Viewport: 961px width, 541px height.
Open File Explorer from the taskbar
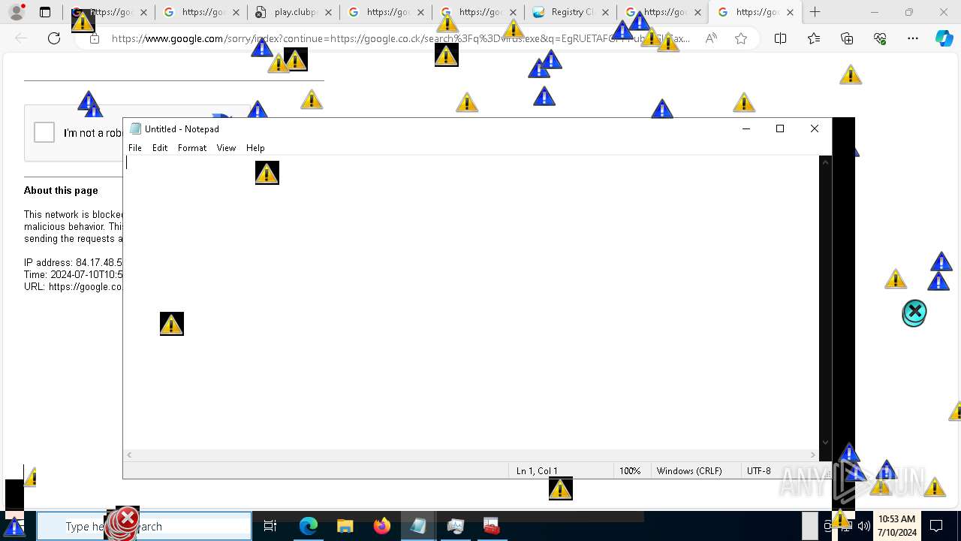[x=345, y=526]
